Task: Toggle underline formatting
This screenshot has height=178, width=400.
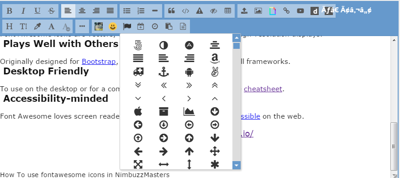Action: [x=37, y=11]
